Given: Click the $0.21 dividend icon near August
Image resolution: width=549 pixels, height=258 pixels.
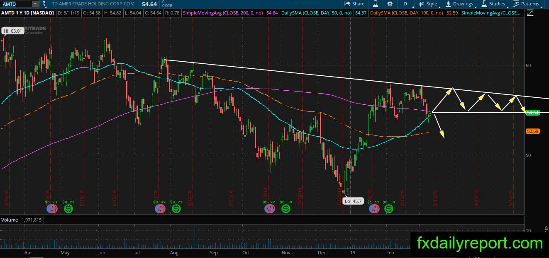Looking at the screenshot, I should (176, 208).
